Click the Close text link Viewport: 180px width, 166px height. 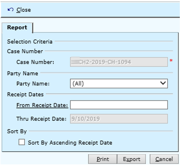click(x=23, y=10)
